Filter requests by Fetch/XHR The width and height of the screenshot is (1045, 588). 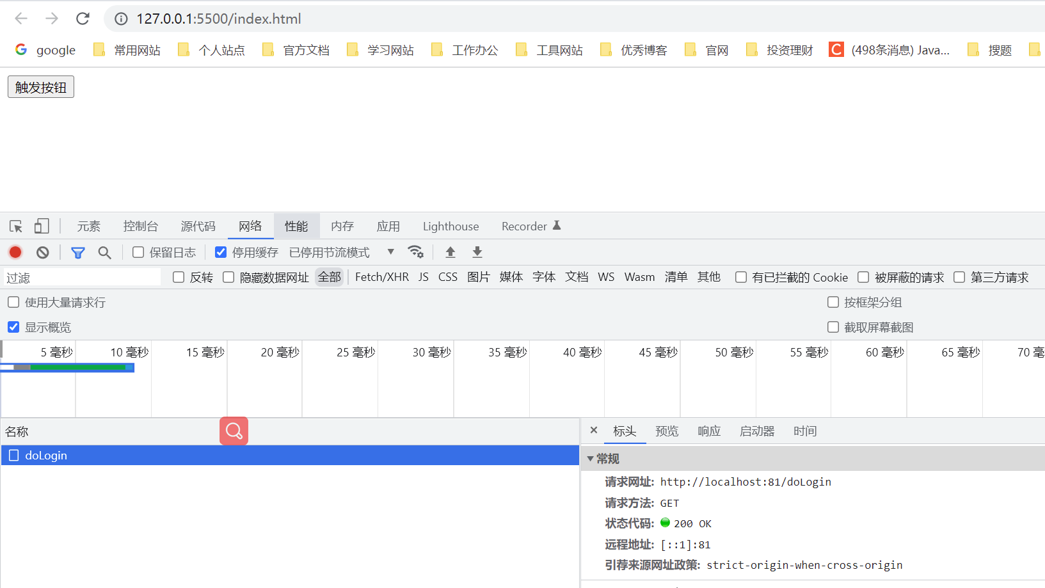point(382,277)
